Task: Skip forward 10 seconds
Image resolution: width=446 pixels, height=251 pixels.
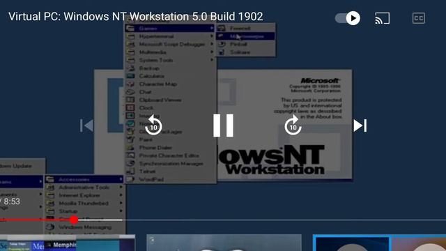Action: tap(293, 125)
